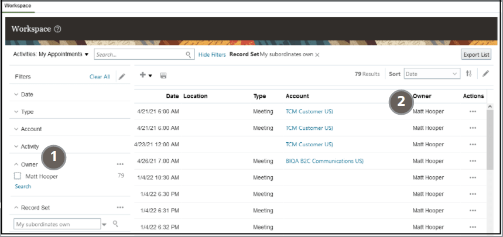Toggle sort order ascending/descending icon

coord(468,74)
